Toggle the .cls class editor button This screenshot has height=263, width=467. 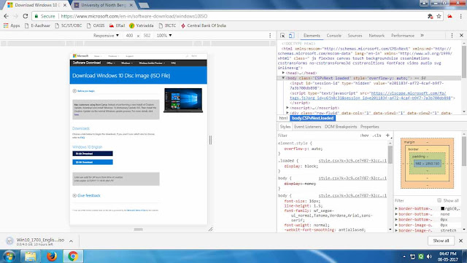[377, 136]
